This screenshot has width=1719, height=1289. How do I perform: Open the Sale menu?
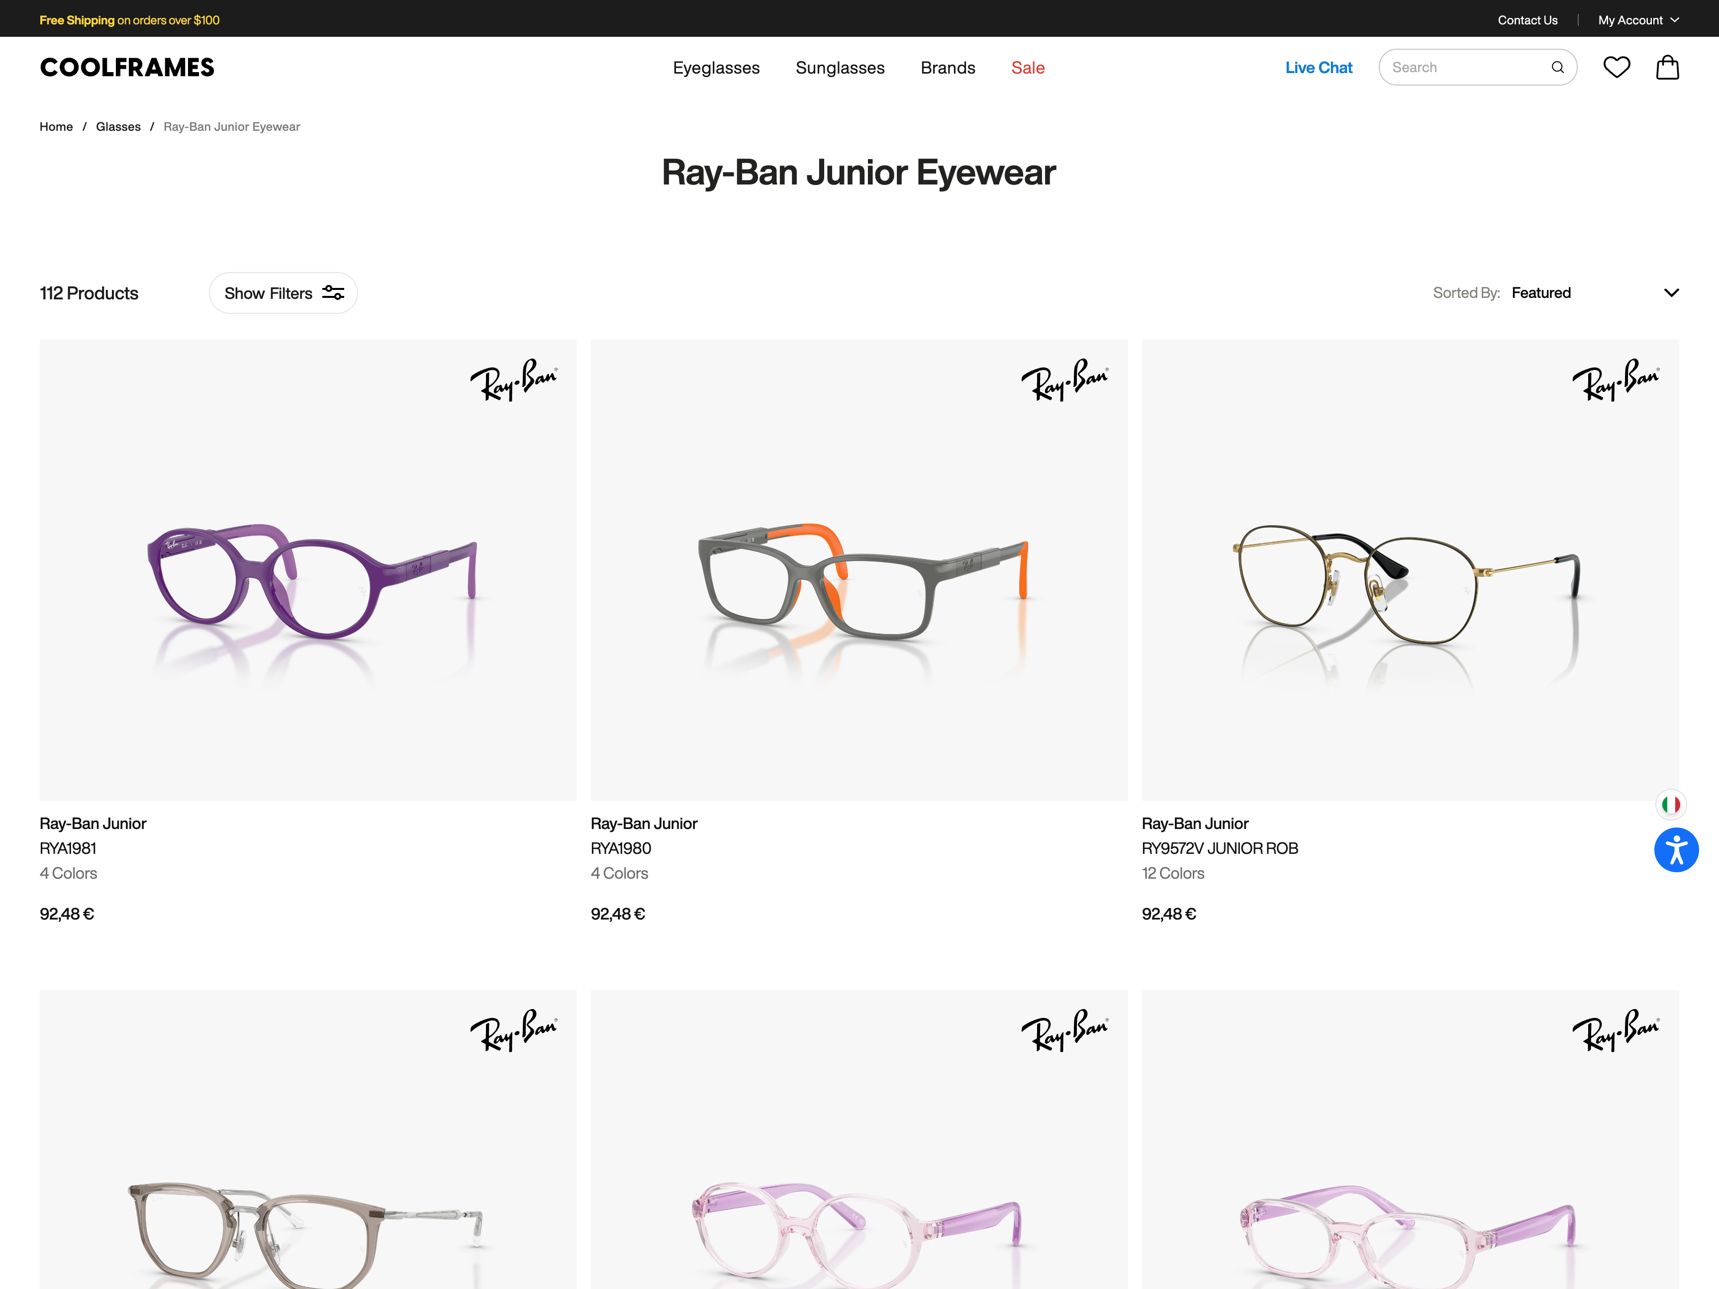click(1027, 68)
